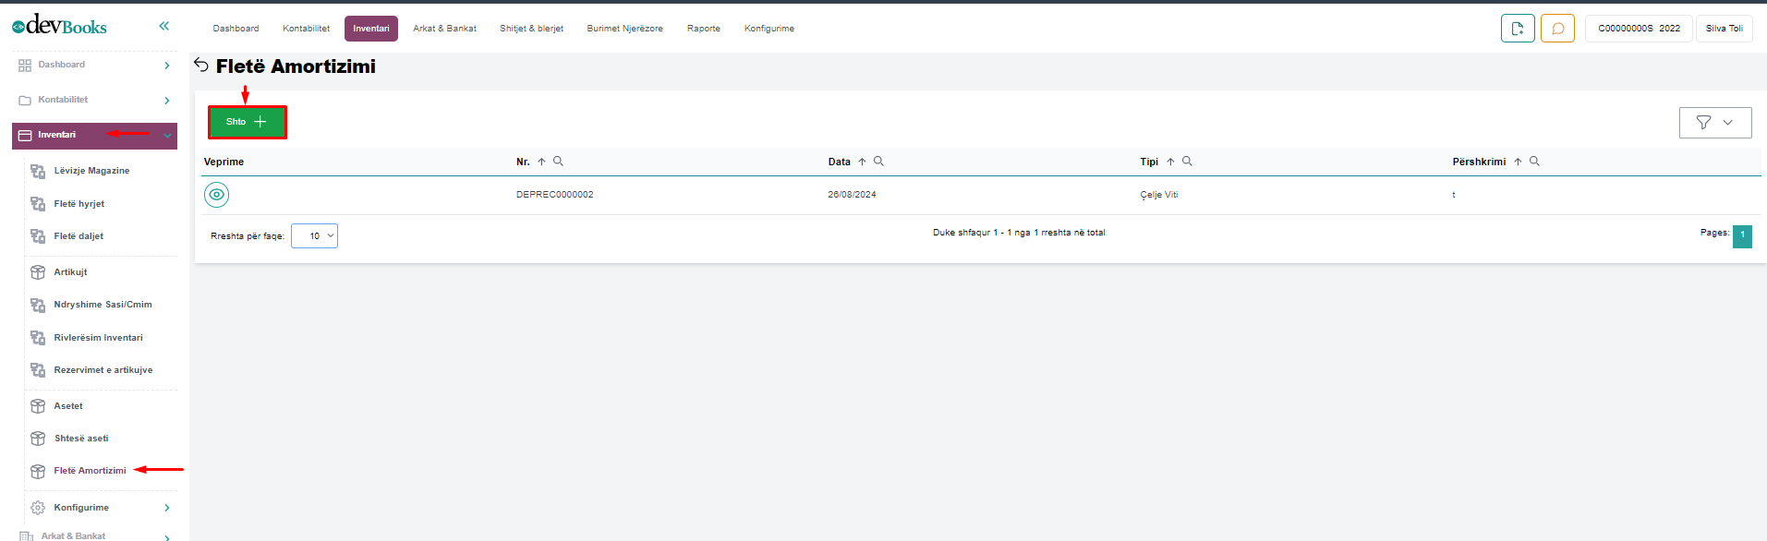Screen dimensions: 1767x541
Task: Click the green Shto button
Action: coord(247,122)
